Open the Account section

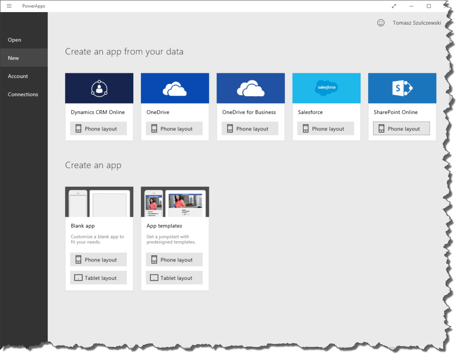click(x=24, y=76)
